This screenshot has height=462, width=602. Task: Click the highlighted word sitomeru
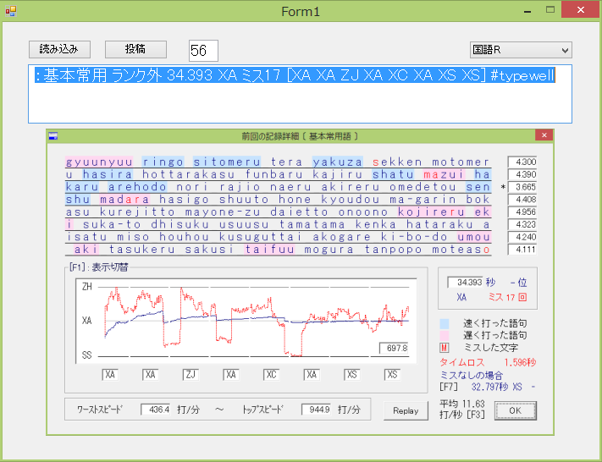point(227,162)
